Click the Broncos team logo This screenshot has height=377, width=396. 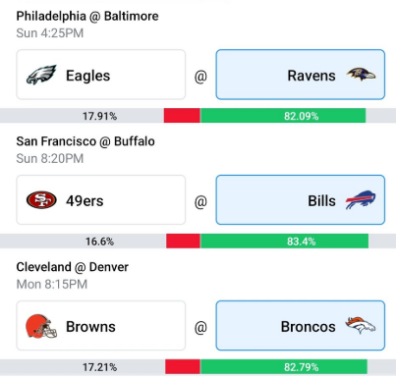tap(361, 325)
